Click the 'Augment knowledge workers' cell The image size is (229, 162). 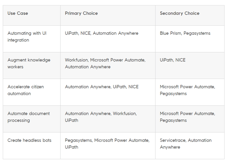31,65
